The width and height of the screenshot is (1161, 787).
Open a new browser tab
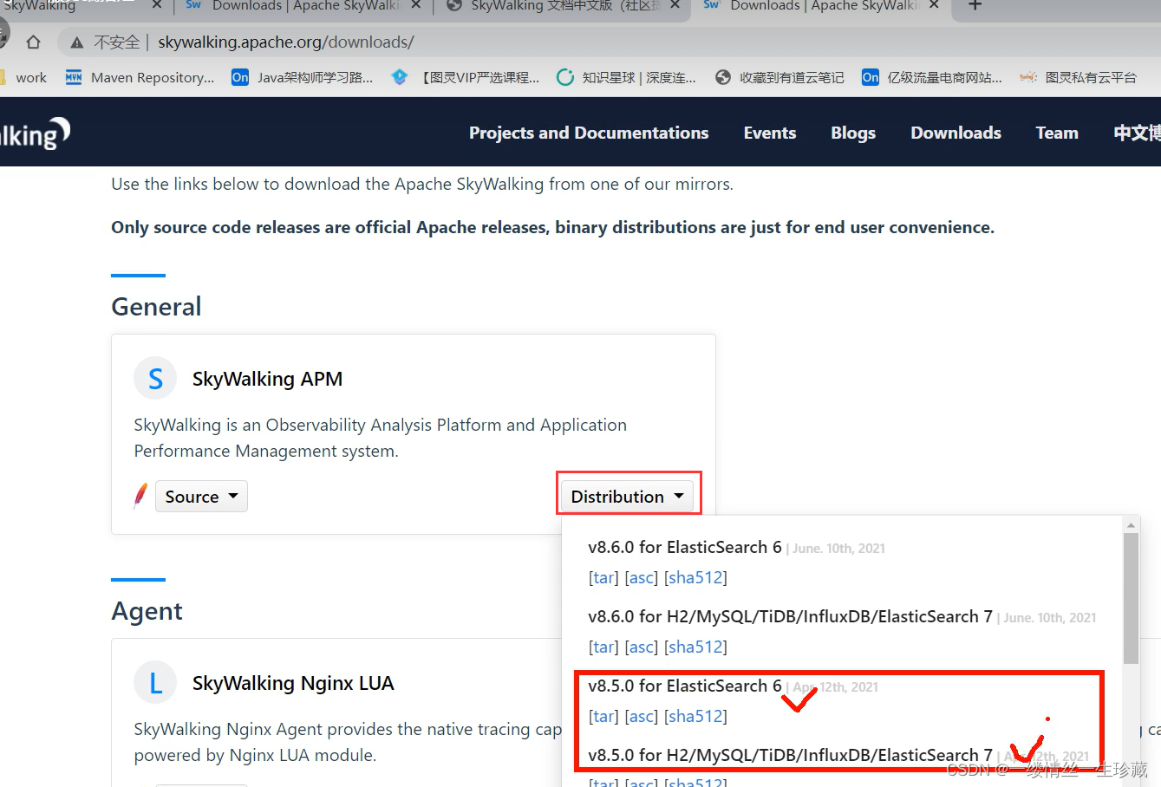(x=975, y=5)
